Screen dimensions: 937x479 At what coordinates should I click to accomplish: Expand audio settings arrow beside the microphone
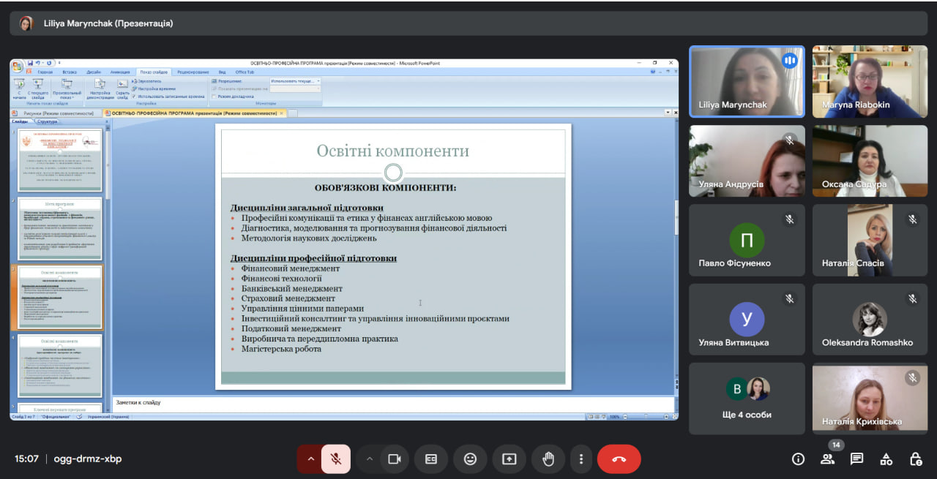(x=310, y=459)
